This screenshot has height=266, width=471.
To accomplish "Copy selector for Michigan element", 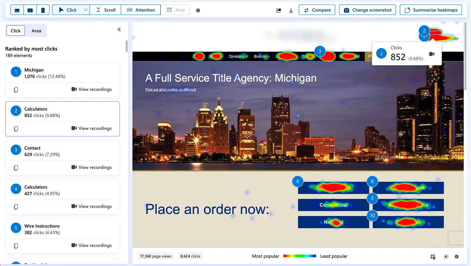I will click(16, 90).
